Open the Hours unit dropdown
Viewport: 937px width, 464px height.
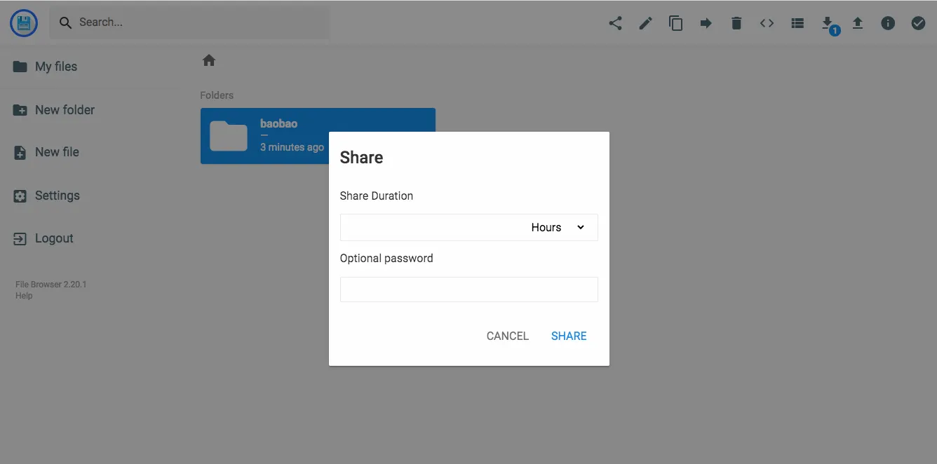pos(558,227)
